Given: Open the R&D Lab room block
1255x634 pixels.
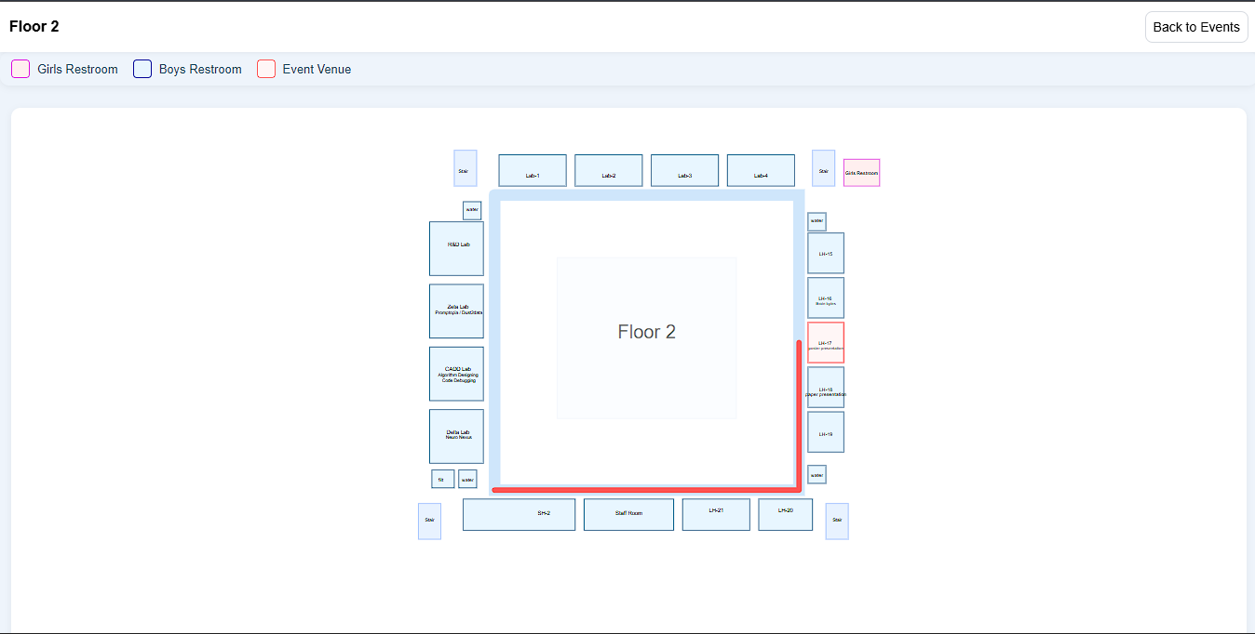Looking at the screenshot, I should click(456, 248).
